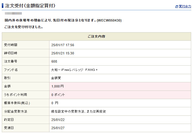
Task: Click the 0 ポイント value cell
Action: pos(58,95)
